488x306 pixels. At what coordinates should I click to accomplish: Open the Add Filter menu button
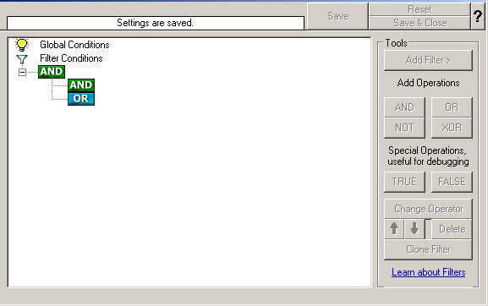pyautogui.click(x=428, y=60)
